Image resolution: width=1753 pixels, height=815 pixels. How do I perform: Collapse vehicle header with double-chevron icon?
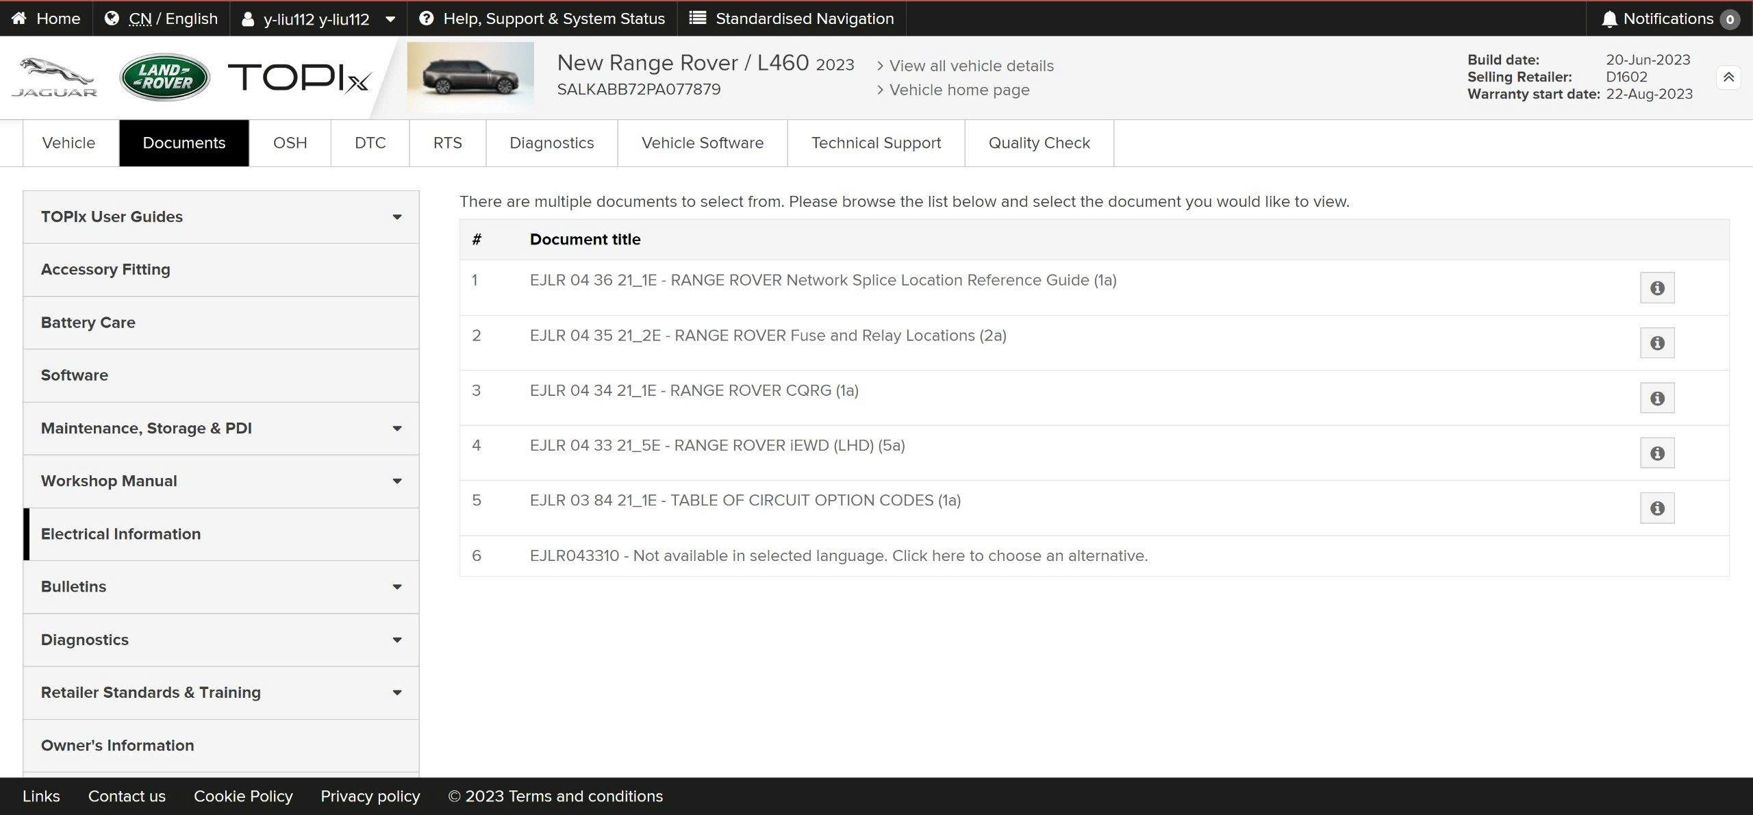tap(1728, 77)
